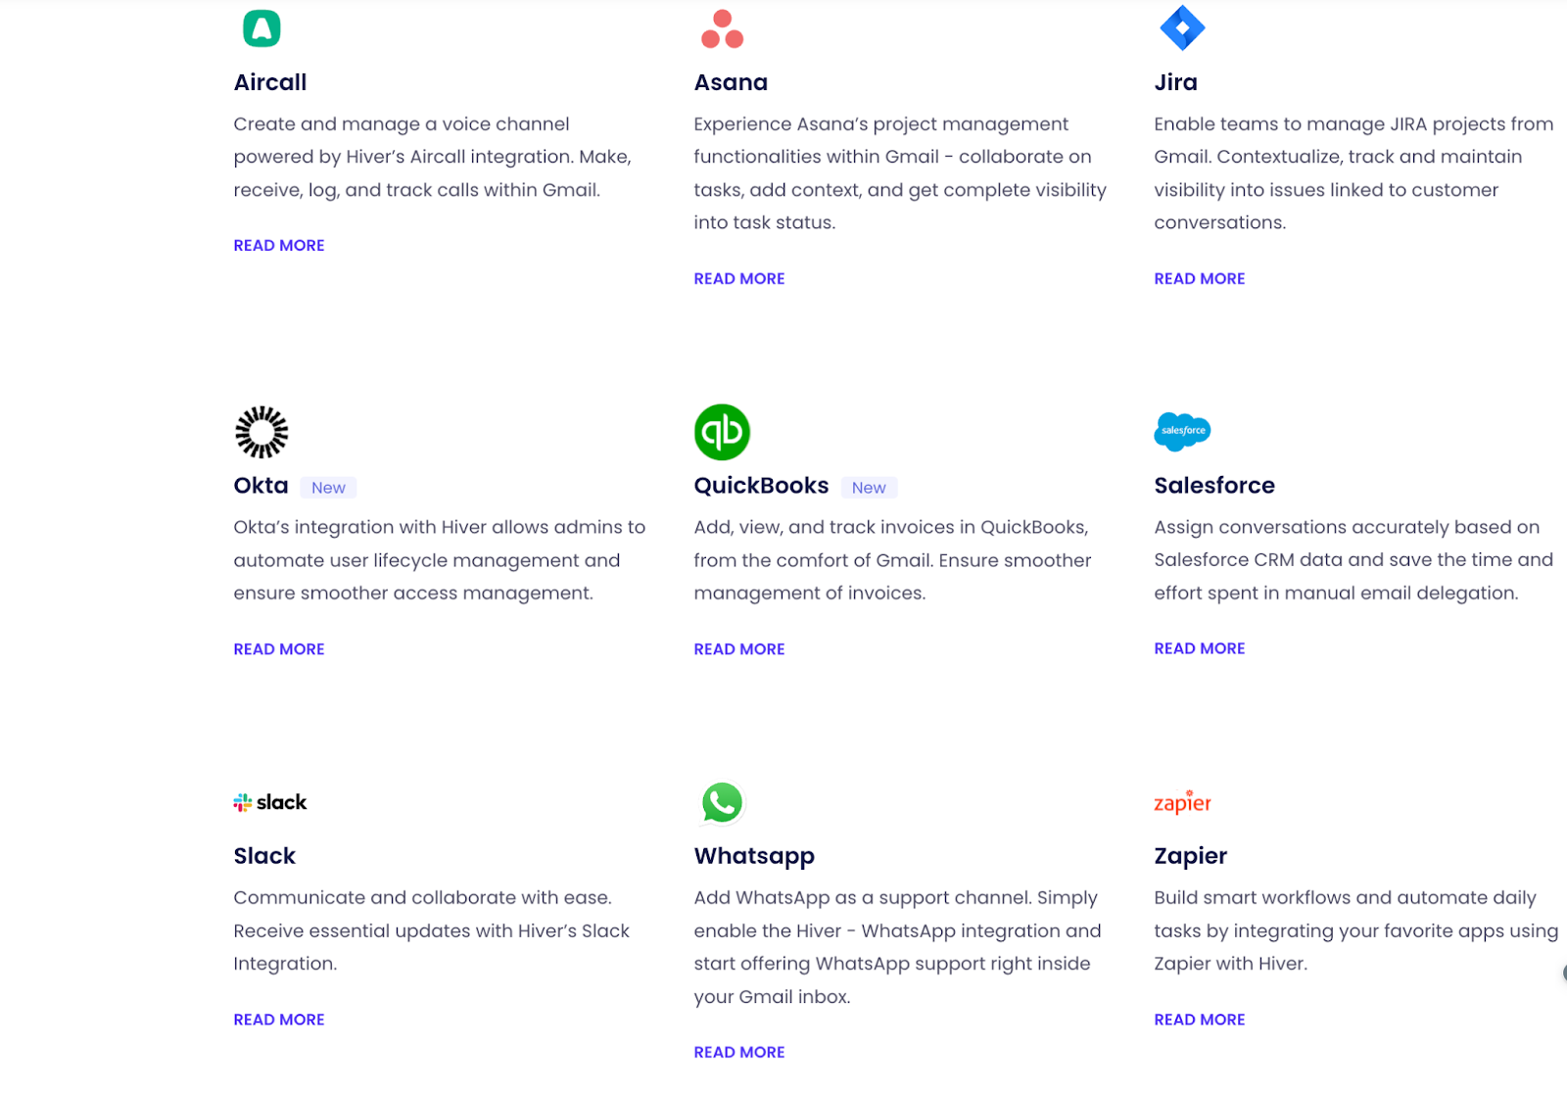Open READ MORE under Jira
This screenshot has width=1567, height=1094.
pyautogui.click(x=1200, y=279)
